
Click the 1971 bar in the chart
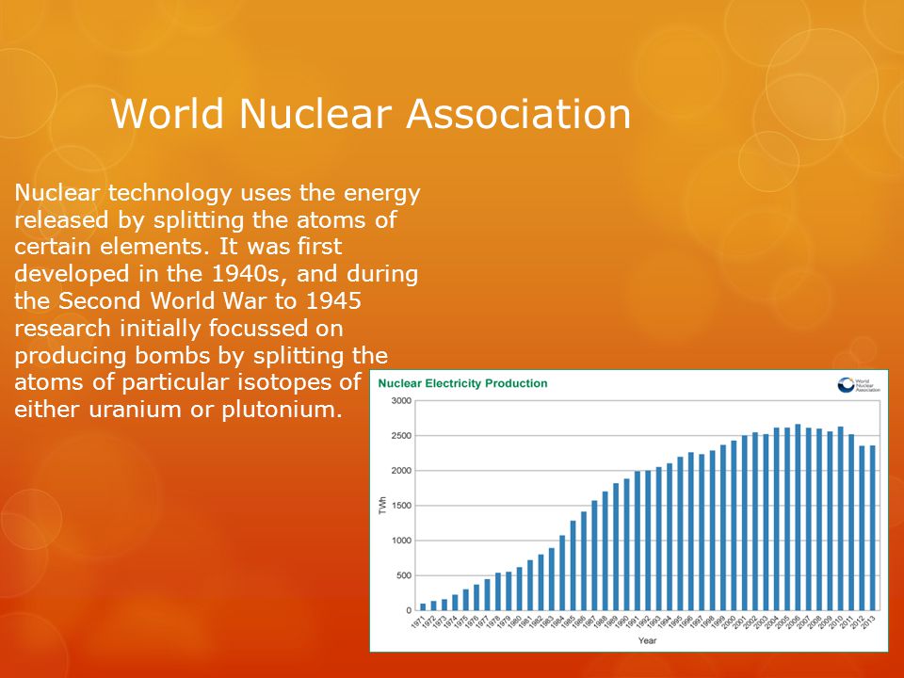(423, 606)
